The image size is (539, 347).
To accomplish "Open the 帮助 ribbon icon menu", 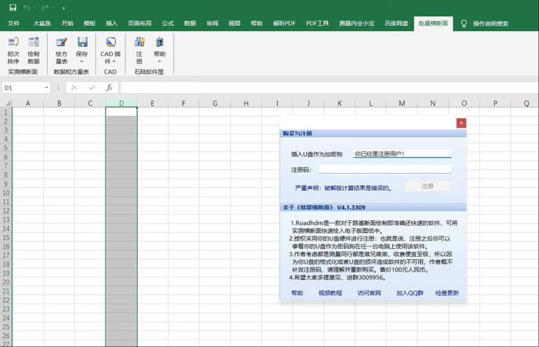I will click(159, 50).
